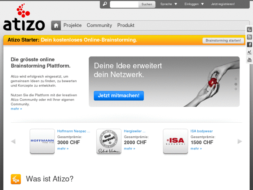253x190 pixels.
Task: Click the 'Deine Idee erweitert dein Netzwerk' banner
Action: [x=164, y=82]
